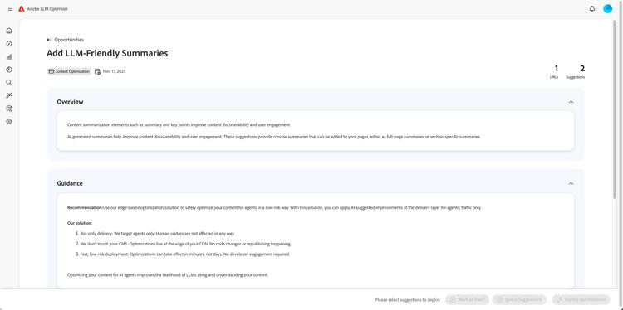Open the history clock sidebar icon

pos(9,70)
